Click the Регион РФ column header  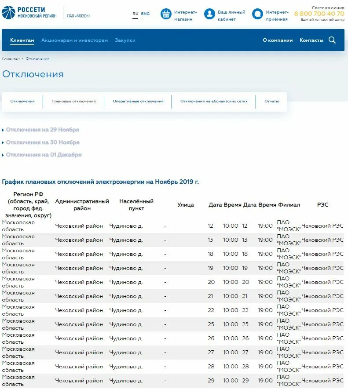tap(28, 205)
